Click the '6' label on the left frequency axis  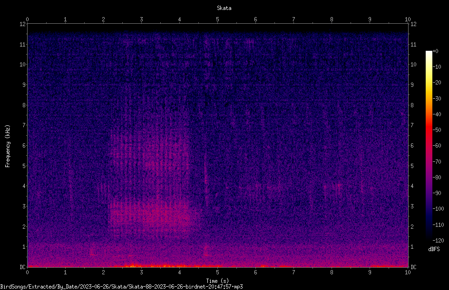click(x=24, y=145)
